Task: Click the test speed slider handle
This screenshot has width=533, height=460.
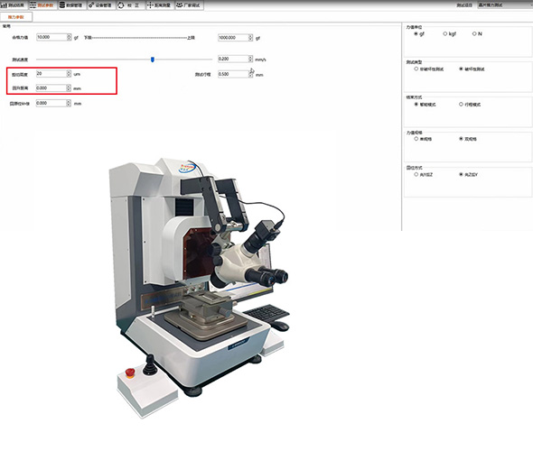Action: click(153, 60)
